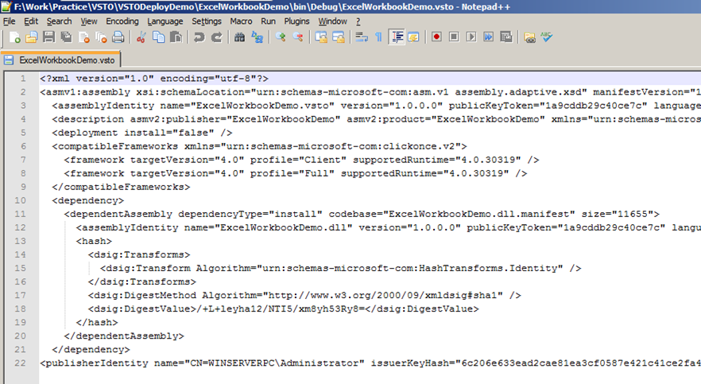The width and height of the screenshot is (701, 384).
Task: Open the File menu
Action: tap(9, 21)
